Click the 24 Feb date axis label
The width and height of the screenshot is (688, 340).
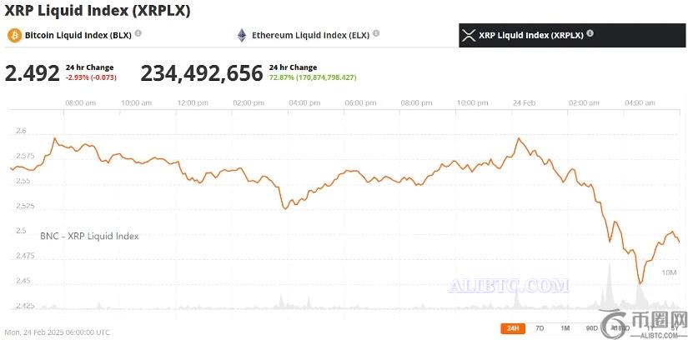523,103
